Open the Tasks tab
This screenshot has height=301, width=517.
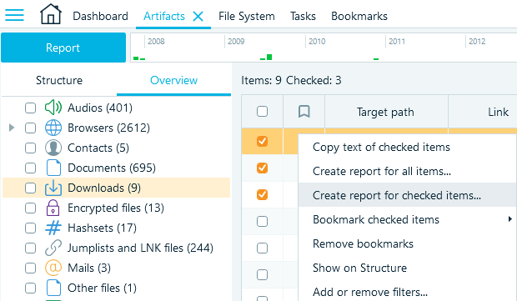pos(303,16)
